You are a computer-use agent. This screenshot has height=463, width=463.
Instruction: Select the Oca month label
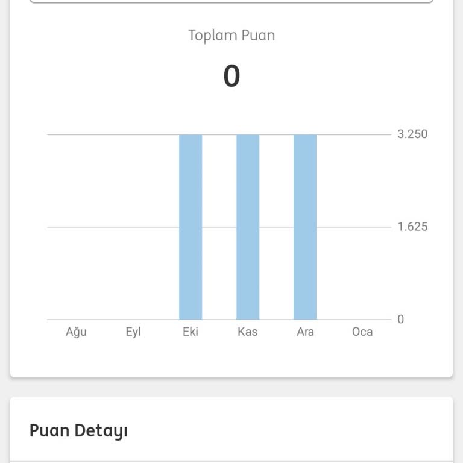pos(362,332)
